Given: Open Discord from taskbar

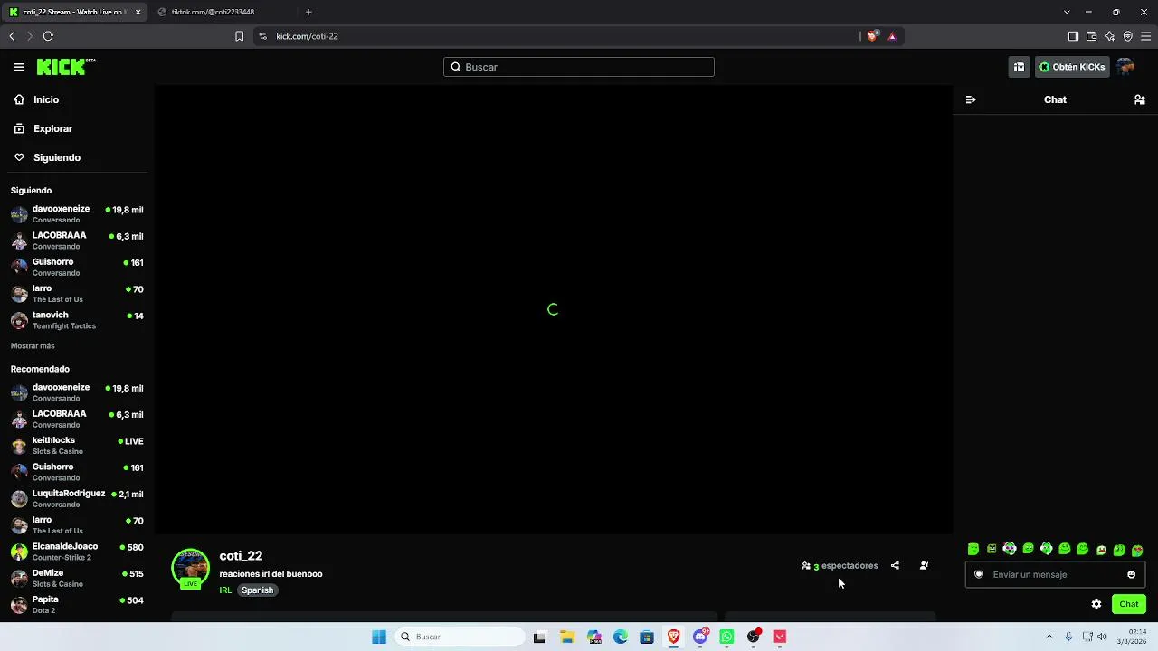Looking at the screenshot, I should 700,637.
